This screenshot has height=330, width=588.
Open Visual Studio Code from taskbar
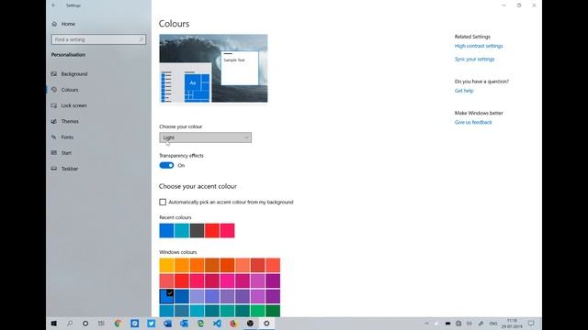point(217,324)
